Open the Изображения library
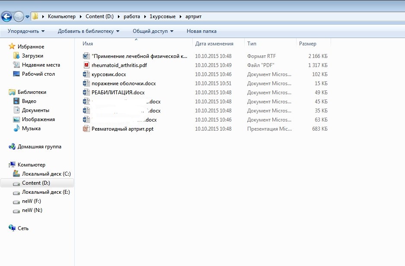 tap(38, 119)
